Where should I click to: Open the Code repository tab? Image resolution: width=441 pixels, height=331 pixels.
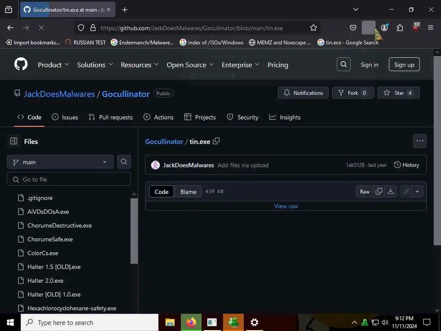coord(29,117)
